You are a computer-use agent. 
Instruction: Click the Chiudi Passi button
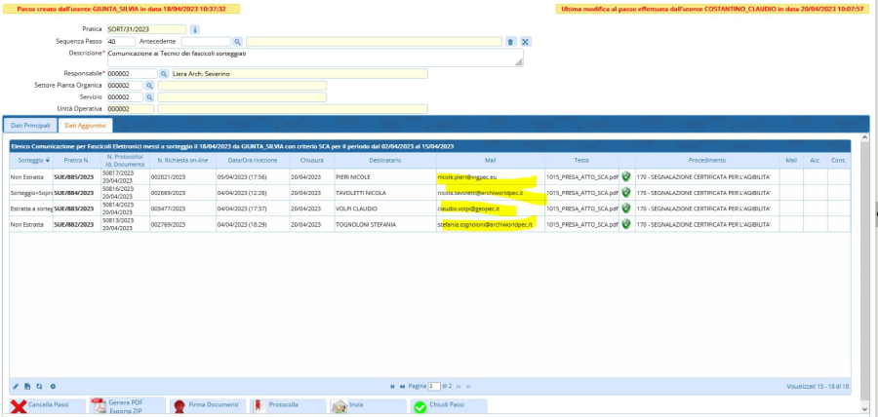444,406
